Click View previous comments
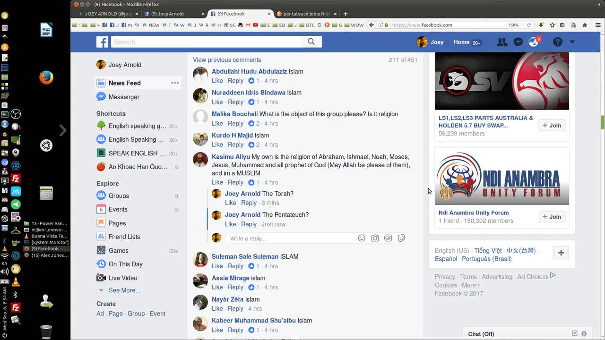Screen dimensions: 605x340 [227, 60]
